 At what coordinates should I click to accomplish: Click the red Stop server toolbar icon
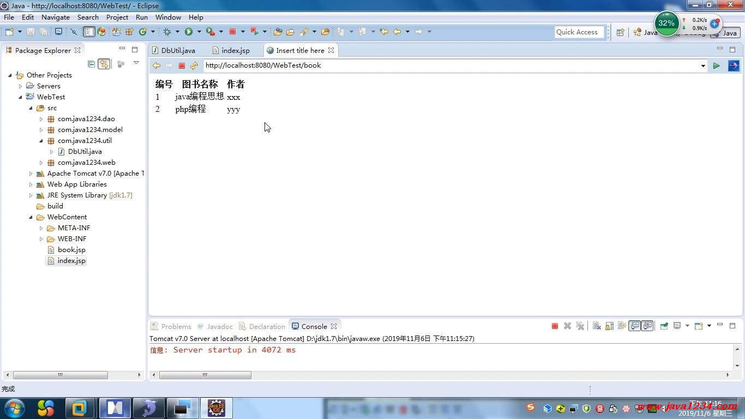[232, 32]
